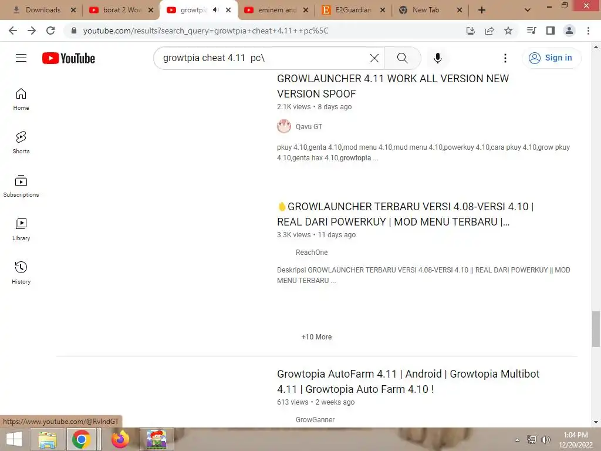Close the E2Guardian tab
601x451 pixels.
tap(383, 10)
